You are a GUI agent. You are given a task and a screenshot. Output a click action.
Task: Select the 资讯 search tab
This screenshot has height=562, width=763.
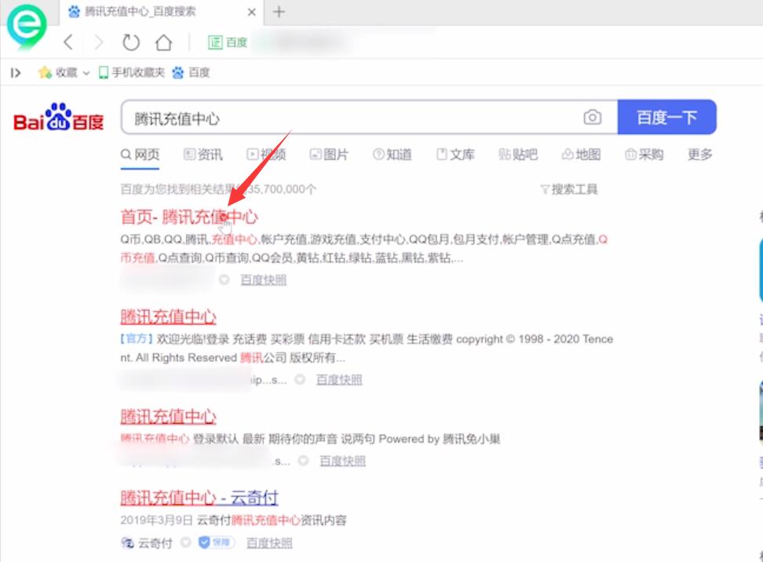(203, 155)
